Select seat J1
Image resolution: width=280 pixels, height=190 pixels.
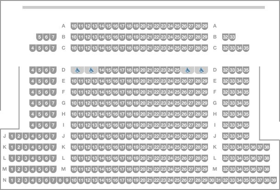point(12,136)
